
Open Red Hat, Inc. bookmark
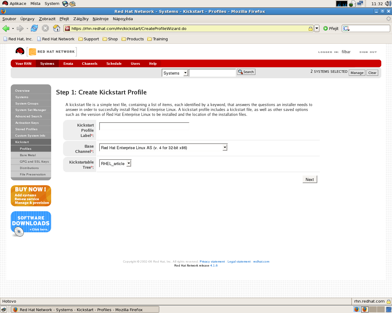click(x=18, y=39)
